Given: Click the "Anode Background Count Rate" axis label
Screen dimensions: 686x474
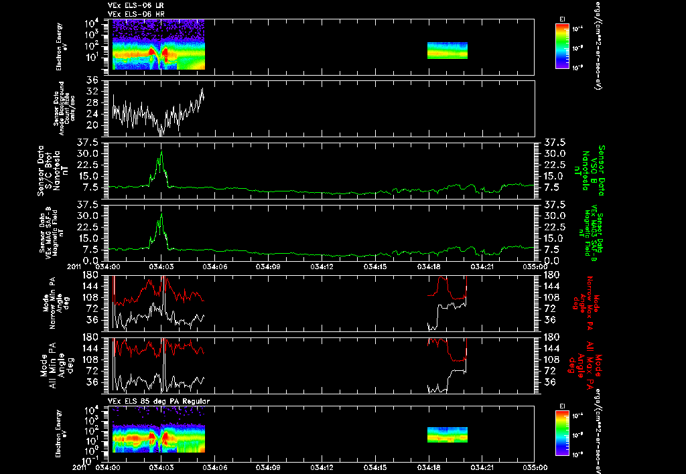Looking at the screenshot, I should 65,108.
